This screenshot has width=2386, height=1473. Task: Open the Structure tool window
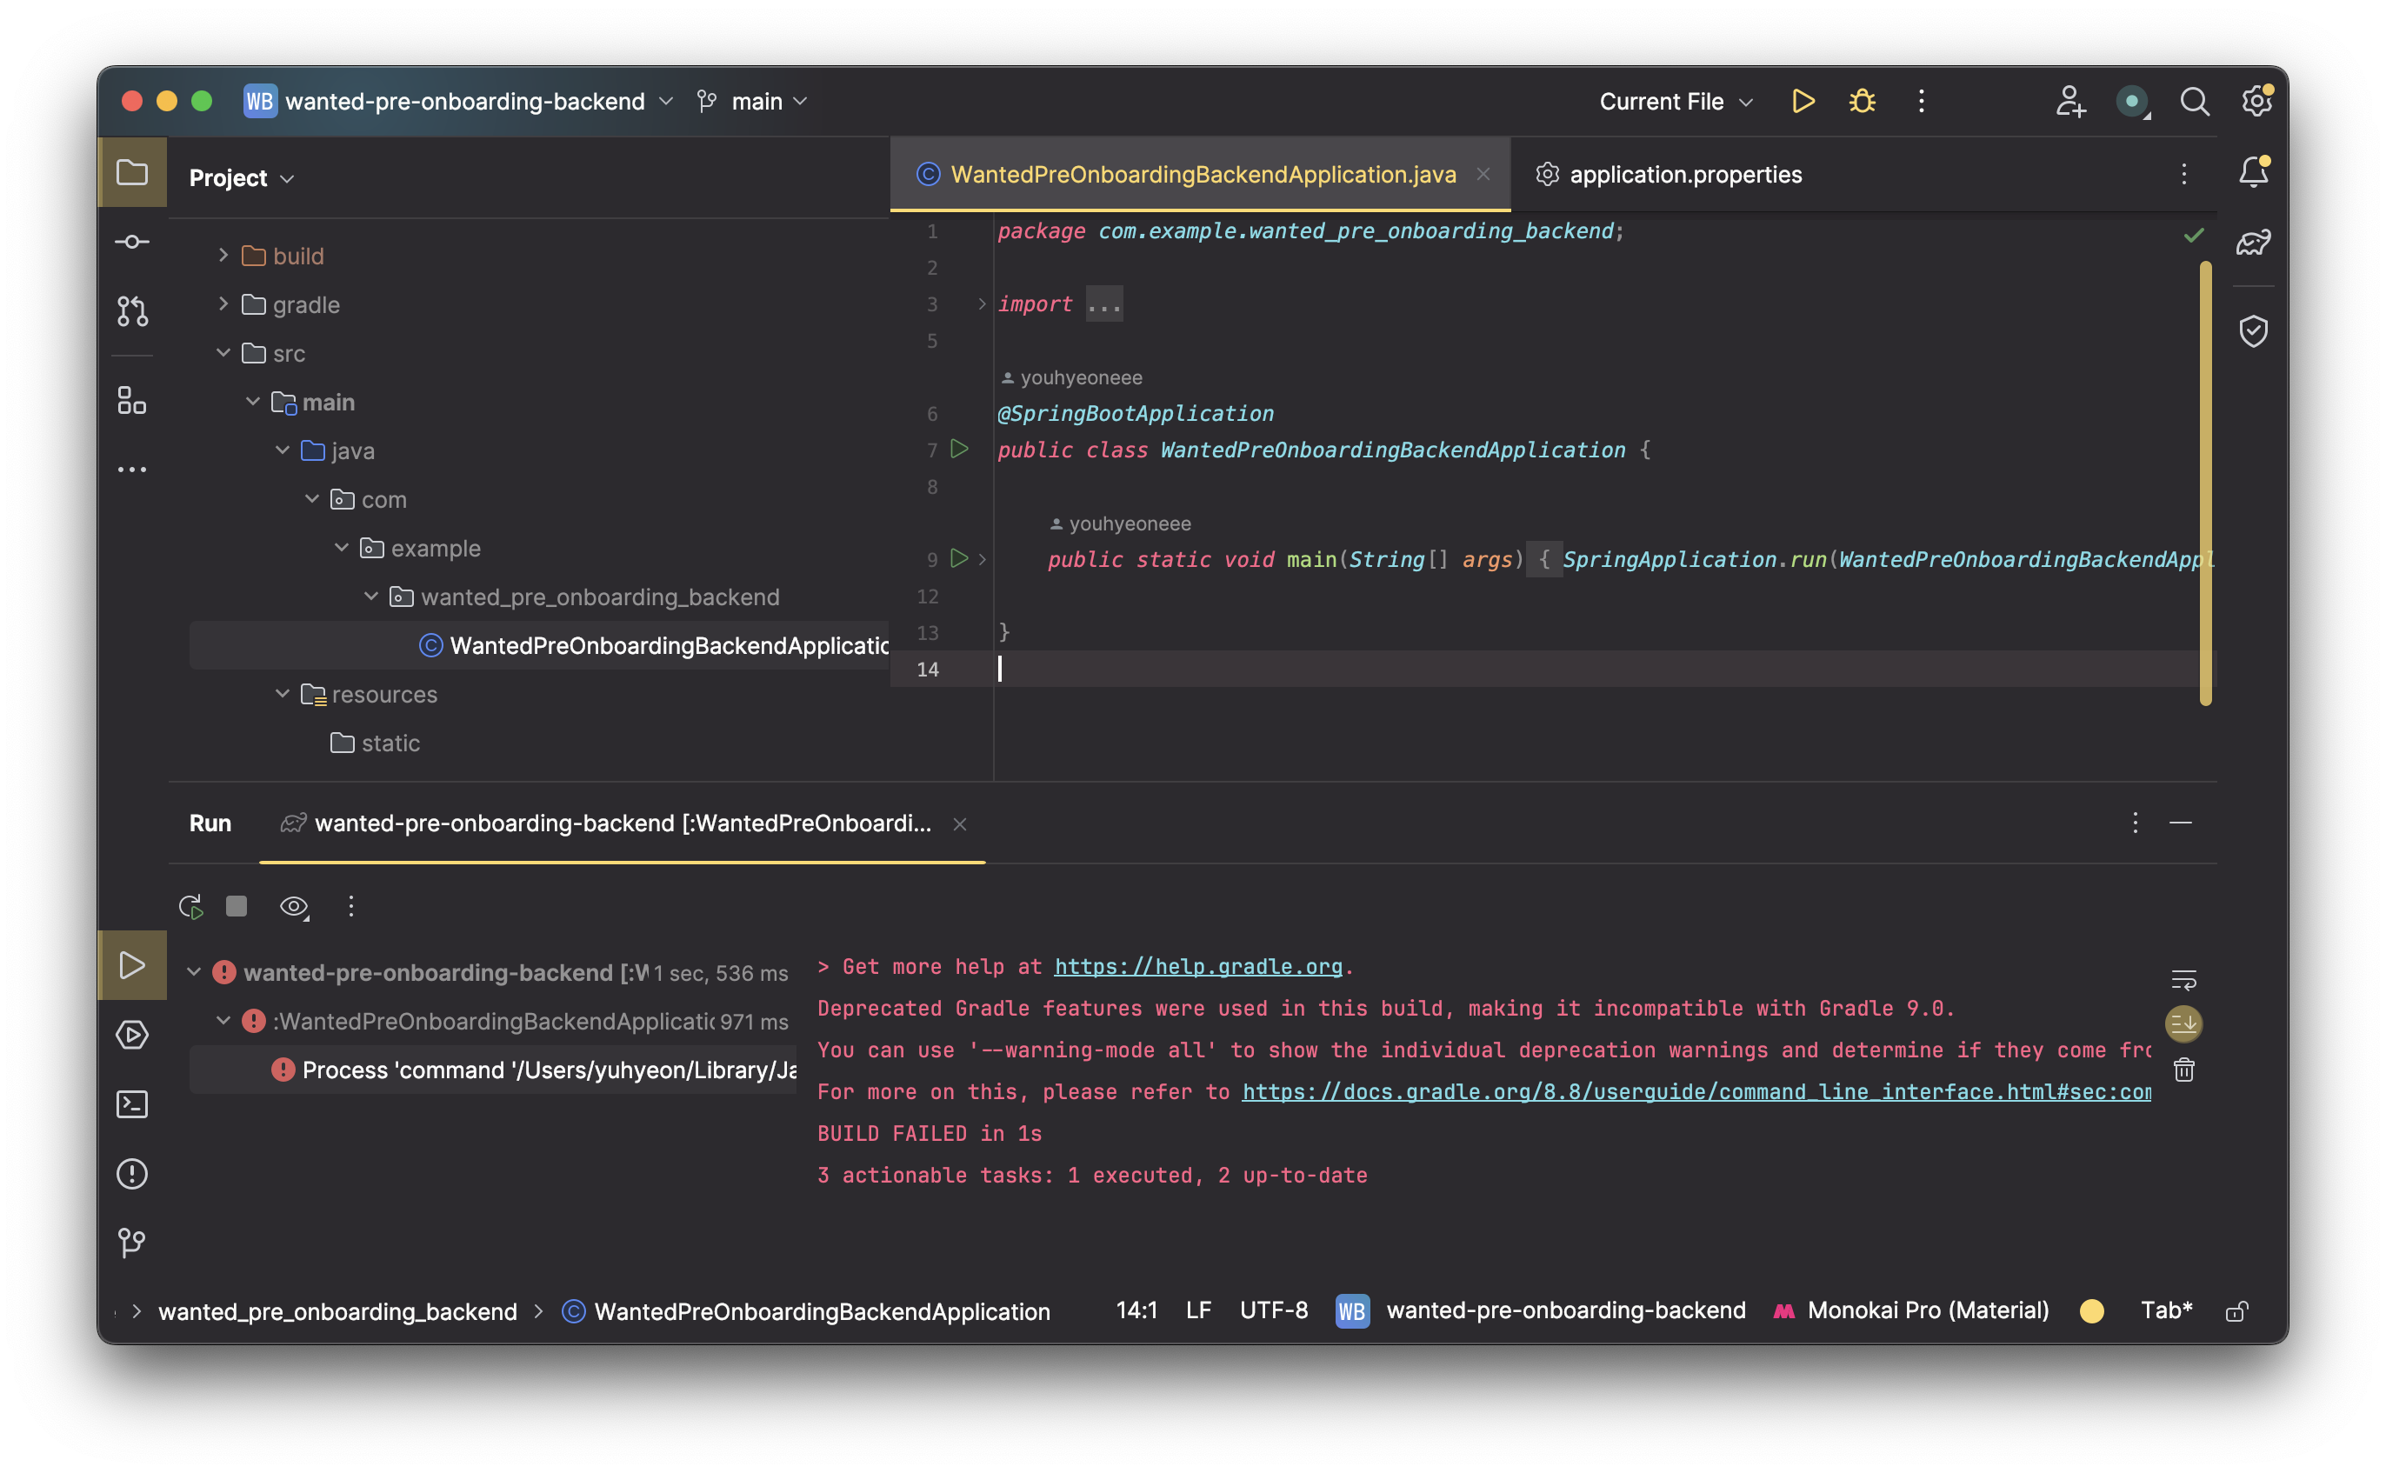131,400
